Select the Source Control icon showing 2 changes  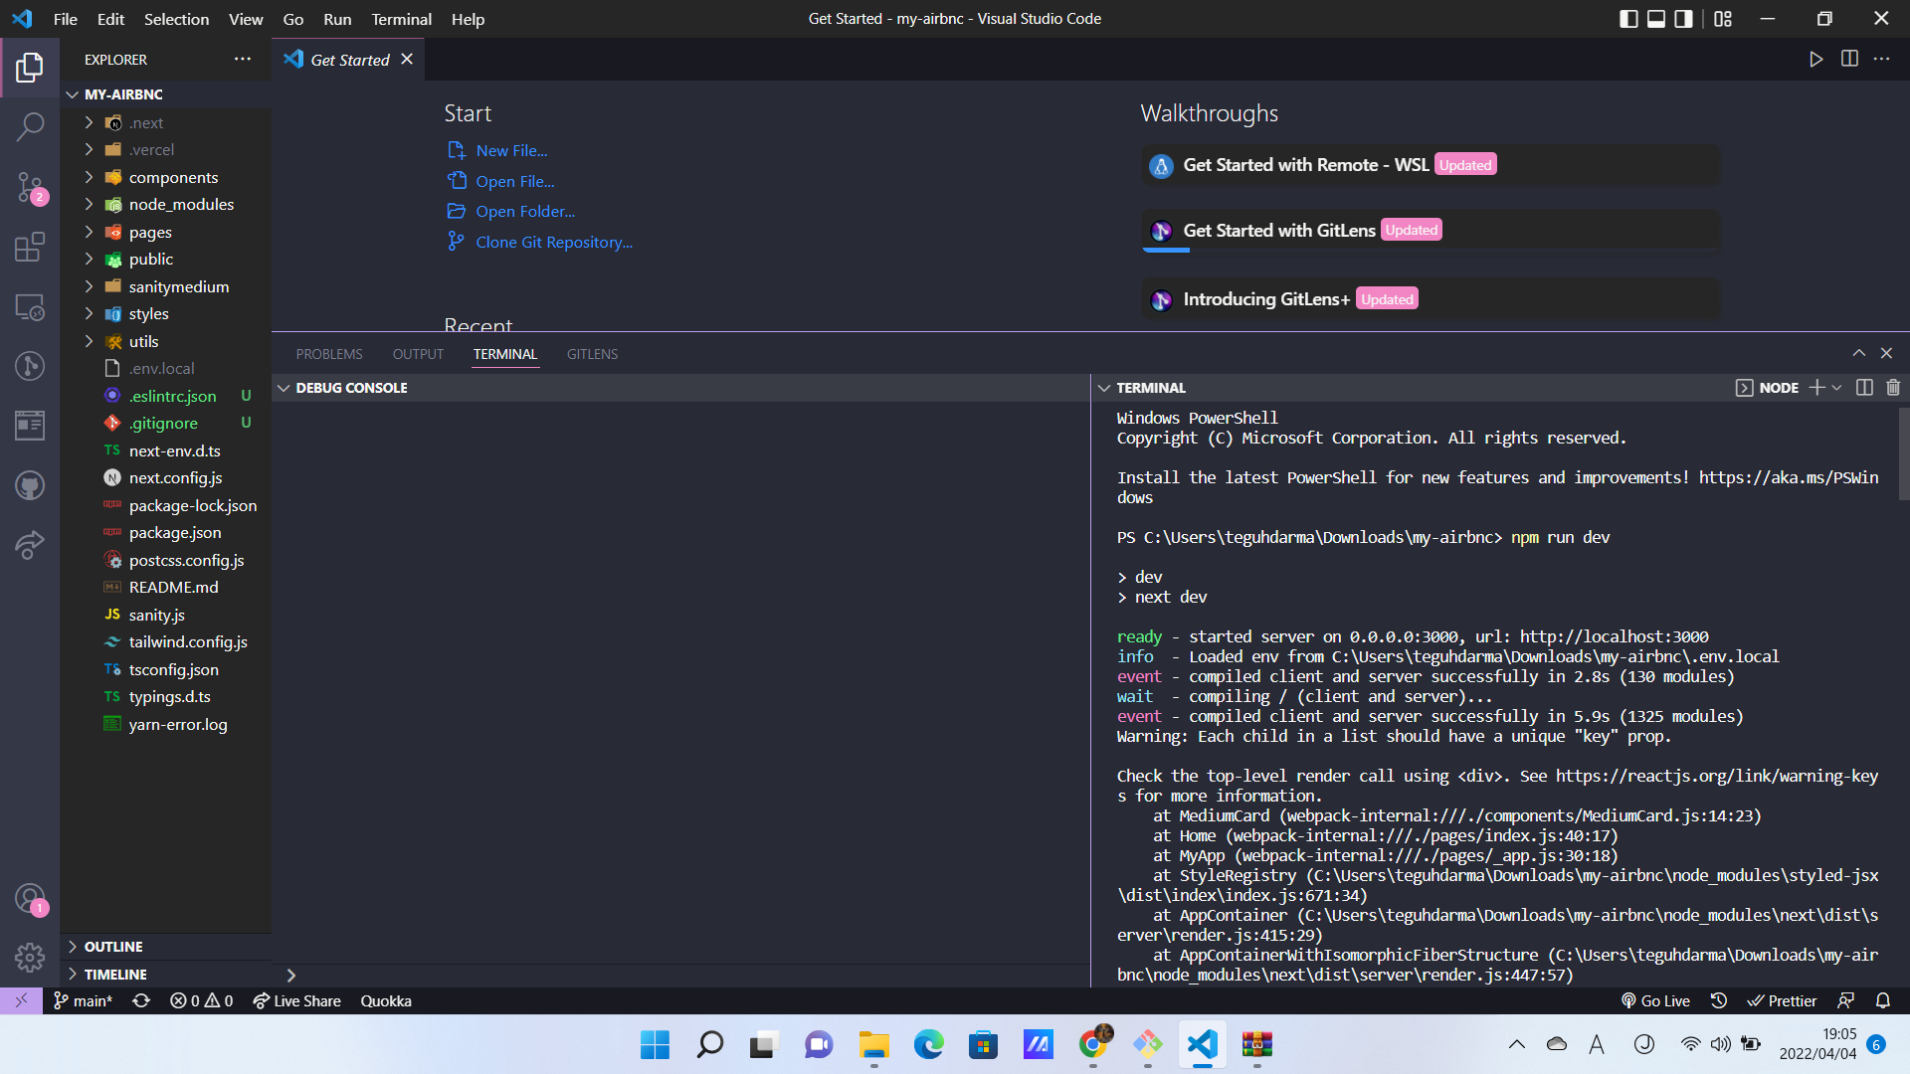point(31,188)
